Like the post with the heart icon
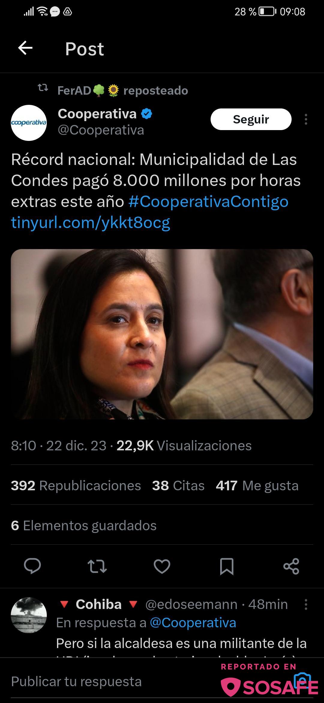This screenshot has height=703, width=324. tap(162, 566)
